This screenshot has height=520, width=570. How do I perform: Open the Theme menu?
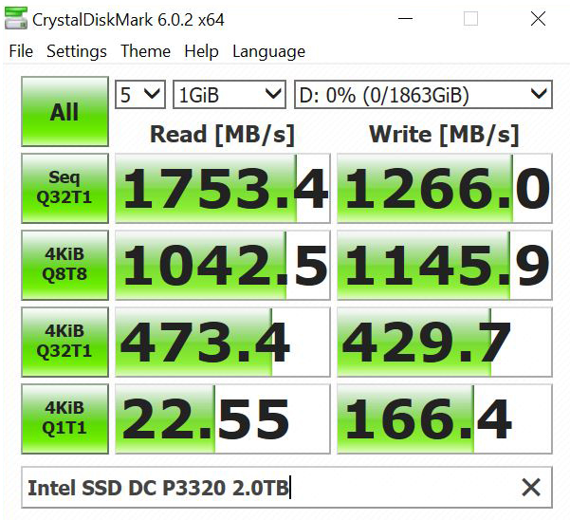pos(145,51)
